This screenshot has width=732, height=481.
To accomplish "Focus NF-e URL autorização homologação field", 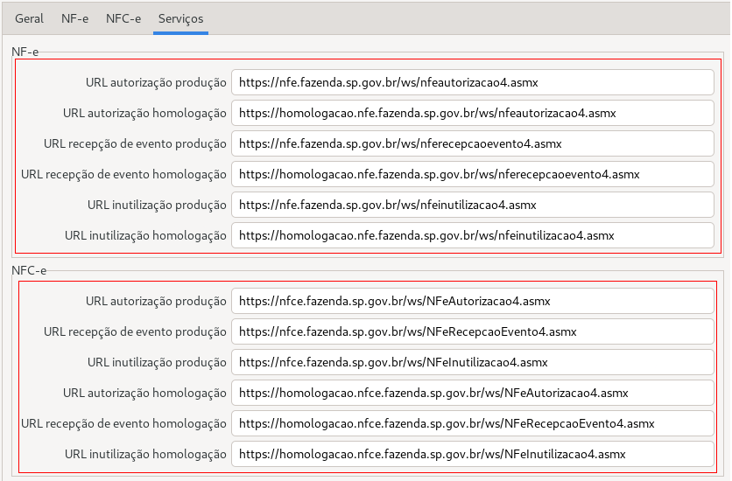I will [x=473, y=114].
